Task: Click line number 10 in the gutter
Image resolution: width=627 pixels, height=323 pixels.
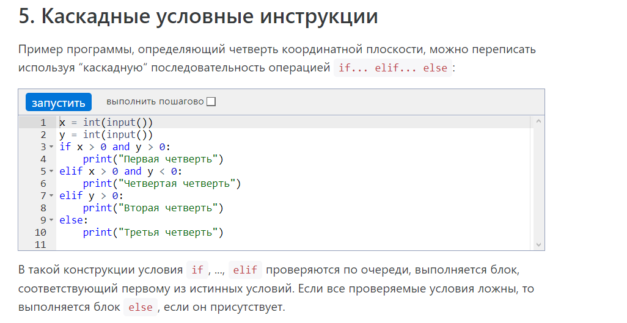Action: [x=40, y=232]
